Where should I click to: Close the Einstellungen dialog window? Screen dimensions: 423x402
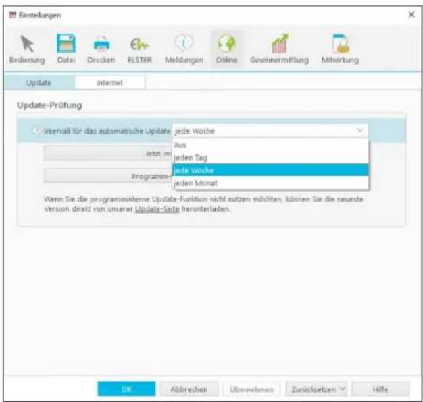(411, 14)
